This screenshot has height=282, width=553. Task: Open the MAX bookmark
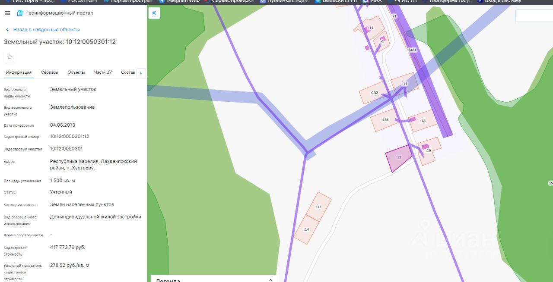[x=372, y=1]
